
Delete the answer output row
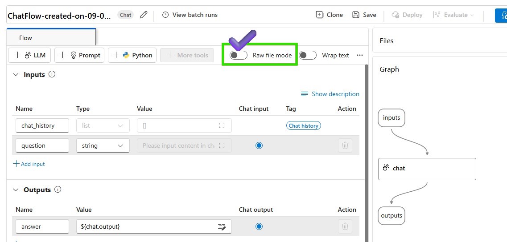click(345, 226)
